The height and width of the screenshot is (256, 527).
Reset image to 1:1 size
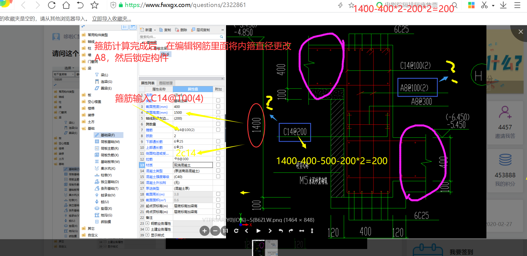tap(225, 231)
